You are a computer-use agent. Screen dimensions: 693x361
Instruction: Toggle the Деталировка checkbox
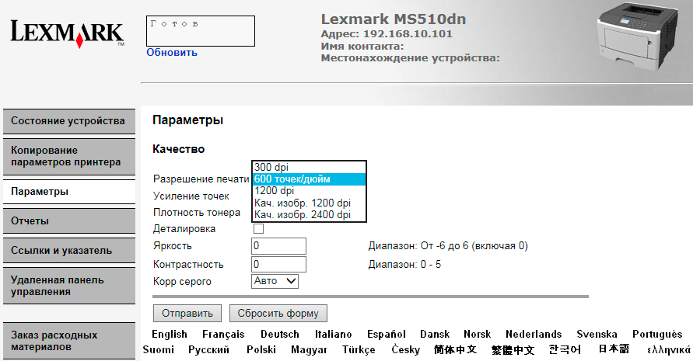[258, 228]
